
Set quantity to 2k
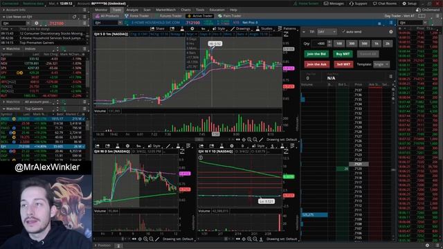click(x=388, y=44)
